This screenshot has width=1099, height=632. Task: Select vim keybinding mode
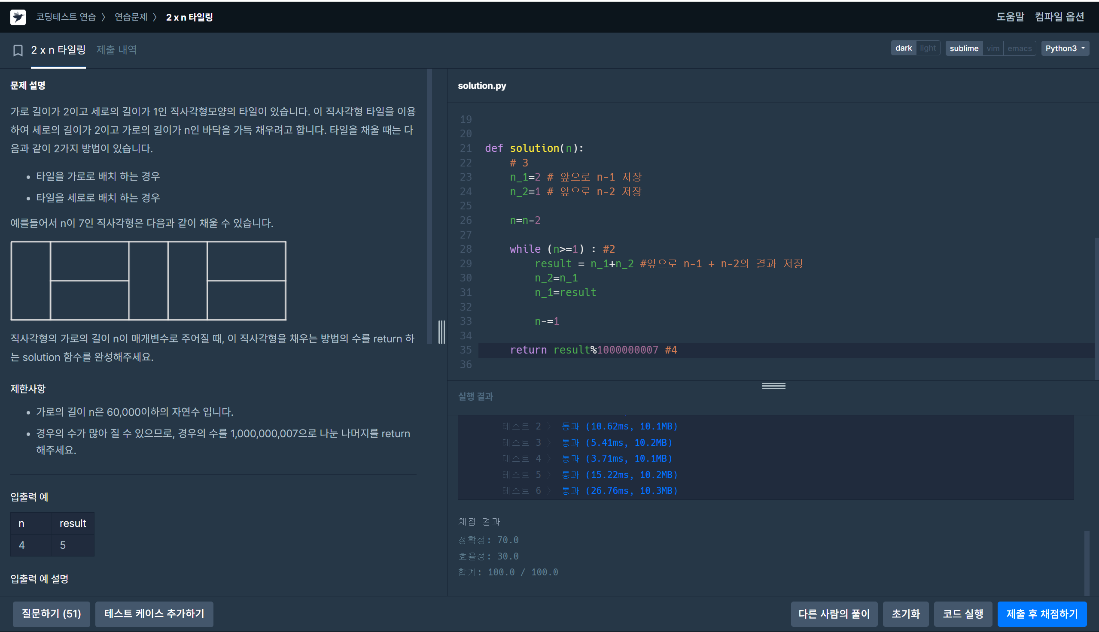pos(992,48)
